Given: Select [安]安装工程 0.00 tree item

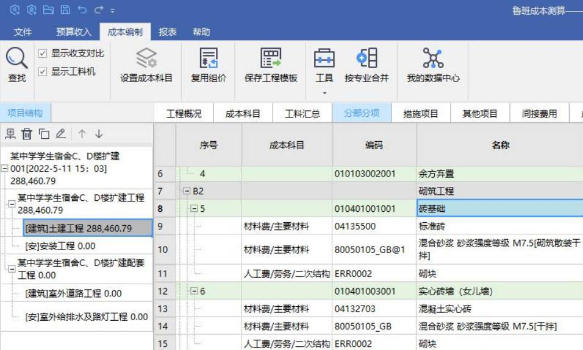Looking at the screenshot, I should point(60,246).
